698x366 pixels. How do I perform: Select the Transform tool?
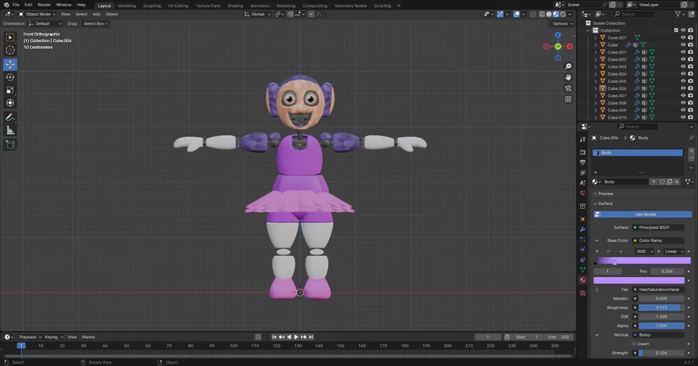pos(10,103)
